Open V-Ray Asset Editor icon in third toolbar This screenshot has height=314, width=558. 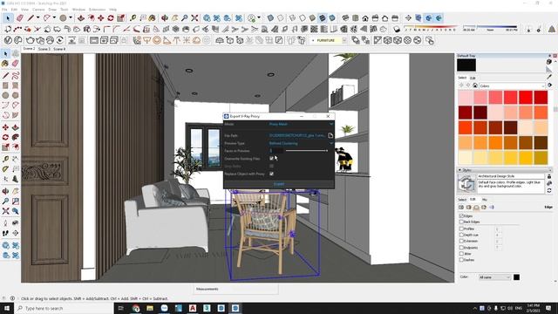point(8,40)
